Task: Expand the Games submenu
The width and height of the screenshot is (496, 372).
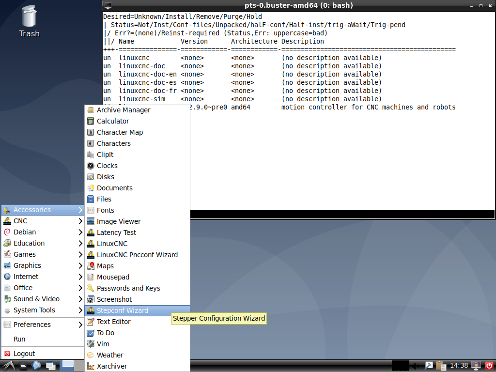Action: 43,254
